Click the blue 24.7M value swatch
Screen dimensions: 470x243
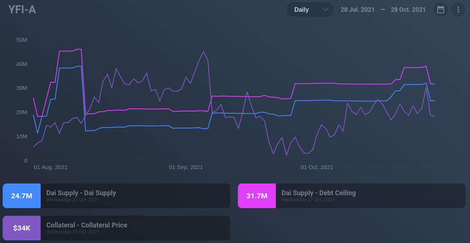(x=22, y=196)
